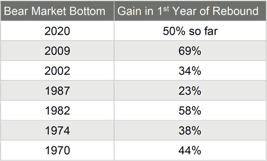Click the superscript st in the header
Viewport: 267px width, 161px height.
pyautogui.click(x=166, y=9)
